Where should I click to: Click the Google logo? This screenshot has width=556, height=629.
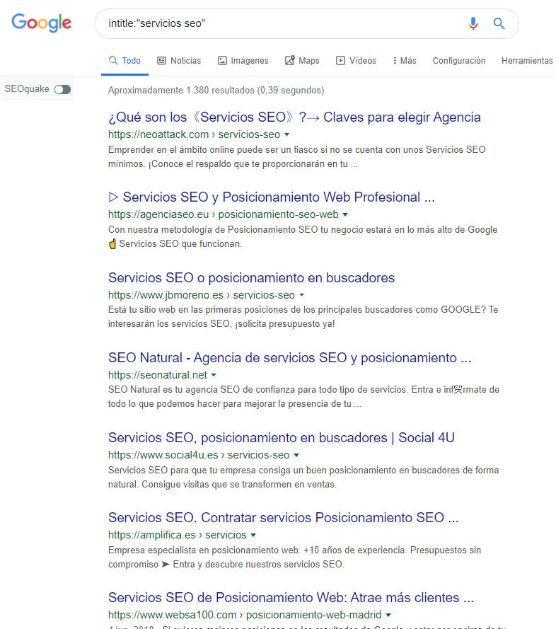point(41,23)
